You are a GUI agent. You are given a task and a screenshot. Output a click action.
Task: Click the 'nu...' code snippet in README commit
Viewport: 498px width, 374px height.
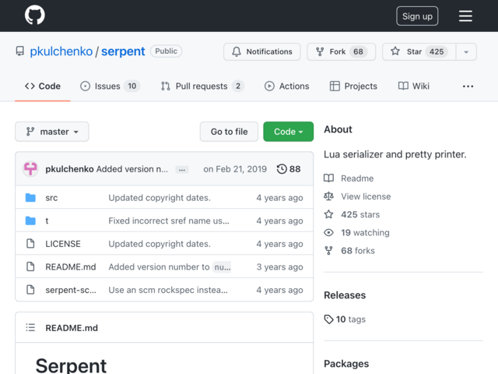(222, 266)
